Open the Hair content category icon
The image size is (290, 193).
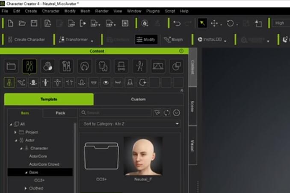tap(85, 66)
